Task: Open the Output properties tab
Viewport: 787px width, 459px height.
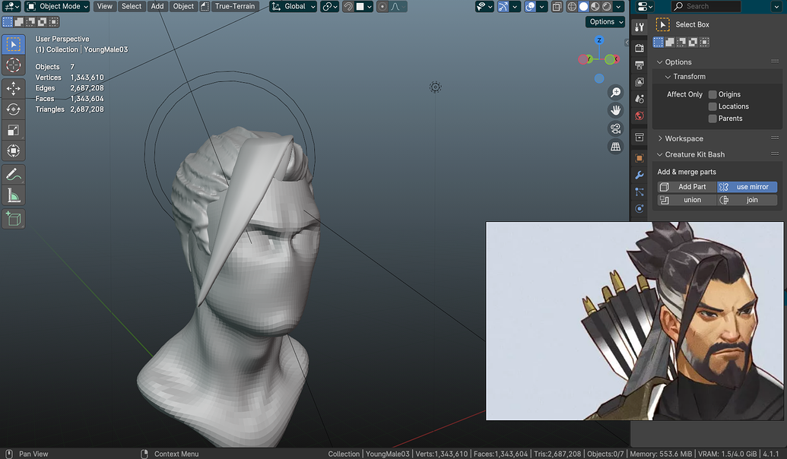Action: tap(639, 65)
